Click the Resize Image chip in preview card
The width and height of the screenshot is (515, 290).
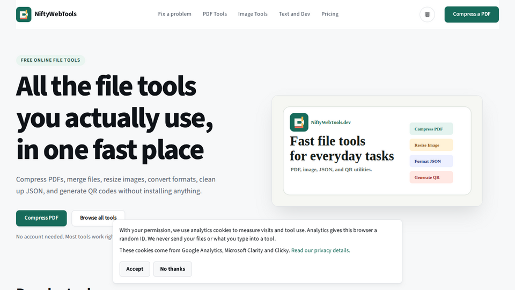(x=431, y=145)
